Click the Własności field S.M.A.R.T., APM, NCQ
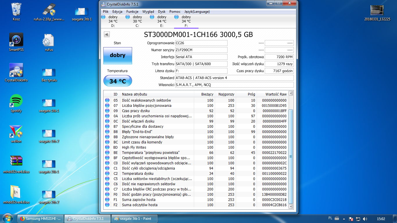Screen dimensions: 397x223 coord(234,85)
